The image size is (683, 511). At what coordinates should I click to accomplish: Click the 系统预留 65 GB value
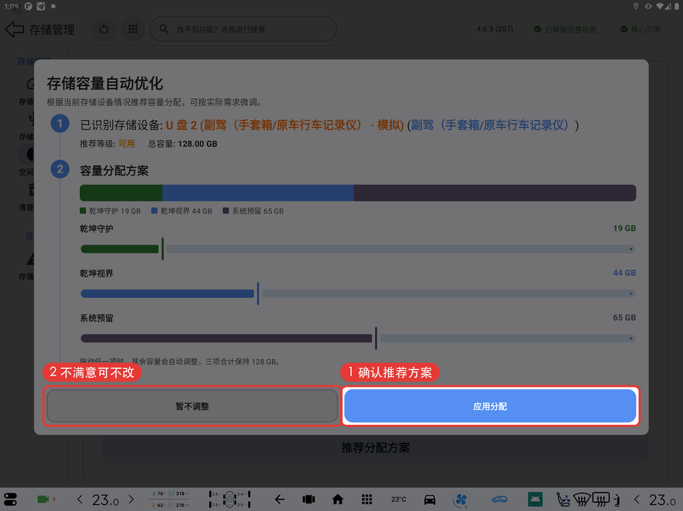pyautogui.click(x=624, y=318)
